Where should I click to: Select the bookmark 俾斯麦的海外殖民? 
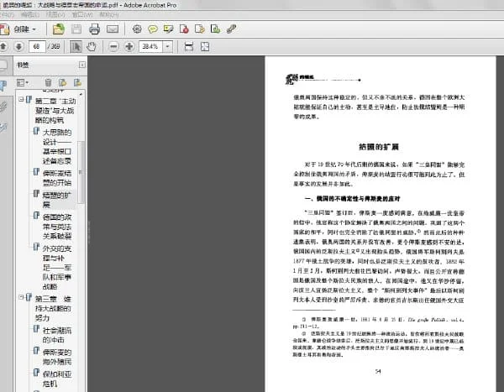coord(57,357)
